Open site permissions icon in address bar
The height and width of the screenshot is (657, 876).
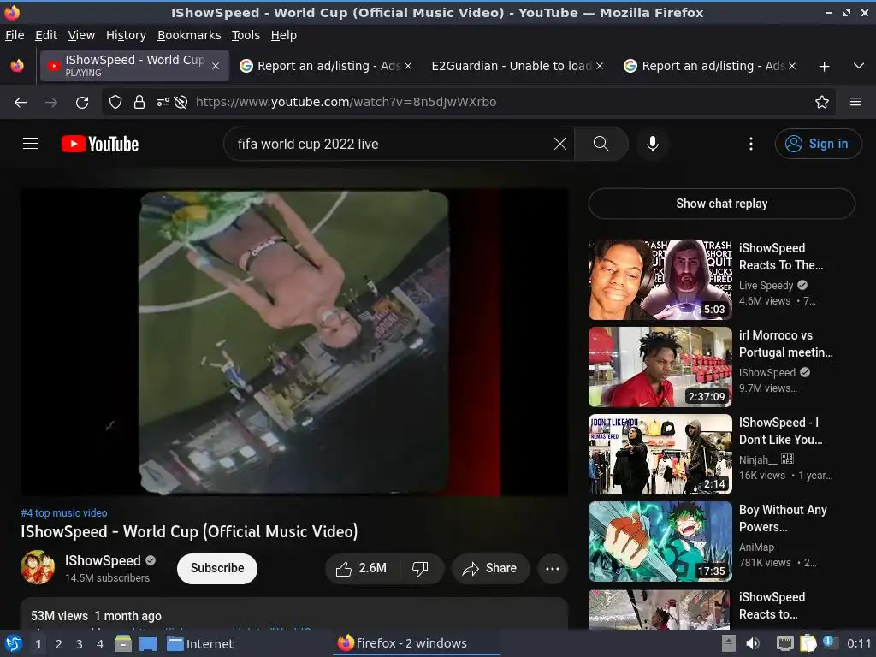163,103
